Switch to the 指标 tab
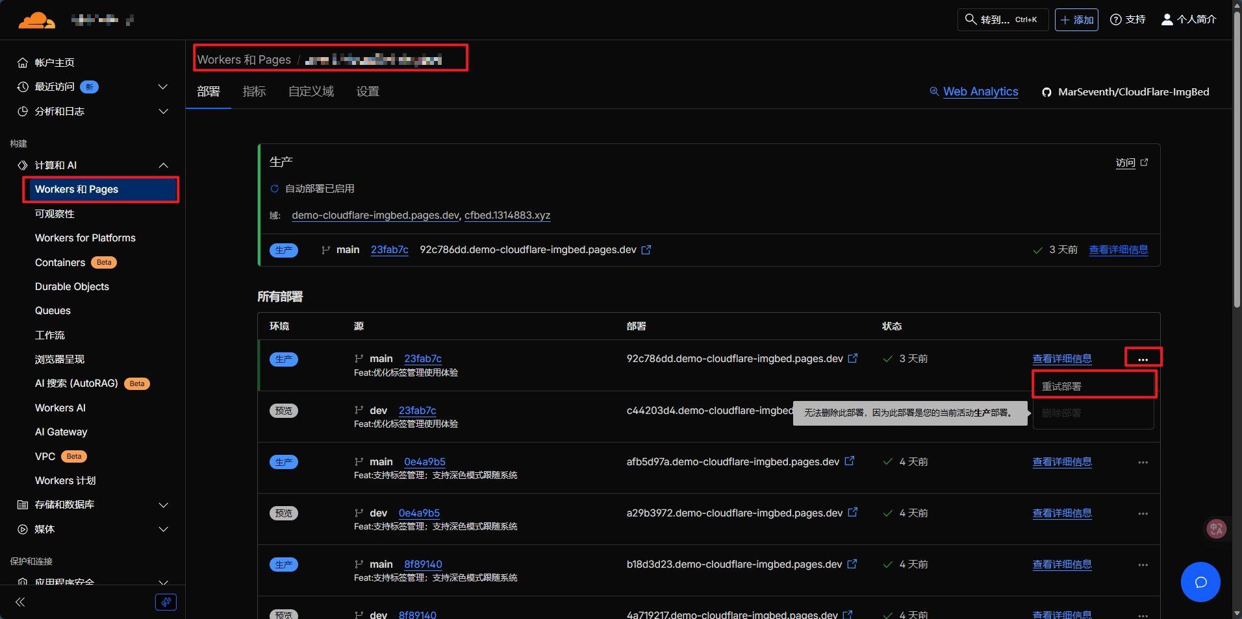 click(254, 91)
